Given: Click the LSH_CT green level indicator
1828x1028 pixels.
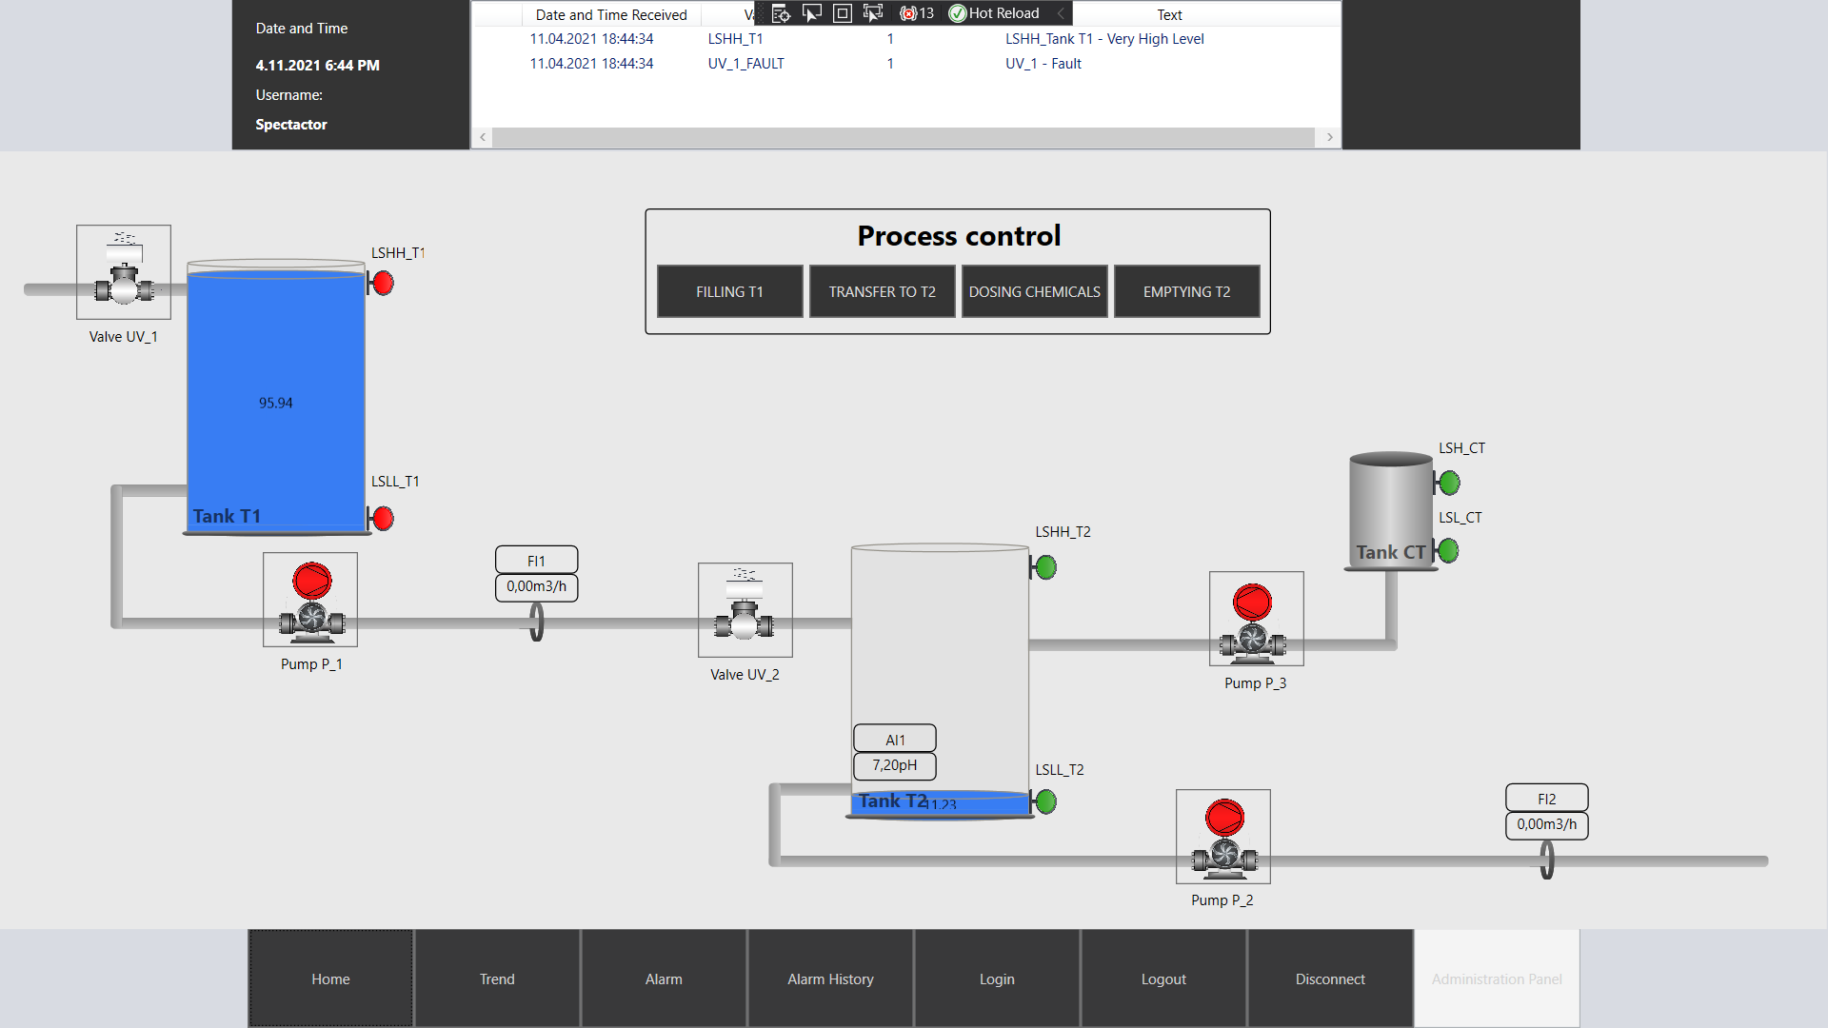Looking at the screenshot, I should click(1449, 483).
